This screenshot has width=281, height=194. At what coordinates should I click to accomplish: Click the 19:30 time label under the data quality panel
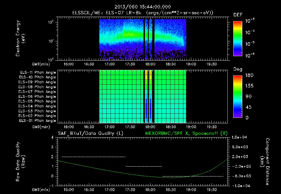pyautogui.click(x=212, y=190)
